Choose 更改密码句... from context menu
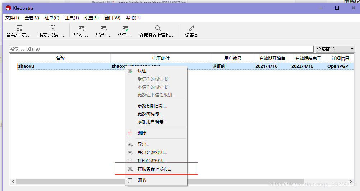360x191 pixels. 150,114
